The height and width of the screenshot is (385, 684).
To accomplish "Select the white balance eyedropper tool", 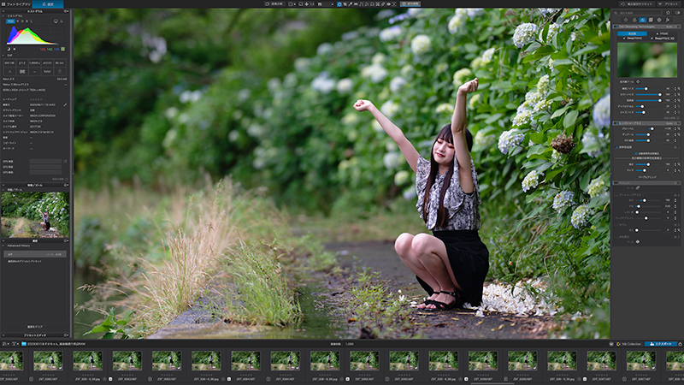I will pos(351,4).
